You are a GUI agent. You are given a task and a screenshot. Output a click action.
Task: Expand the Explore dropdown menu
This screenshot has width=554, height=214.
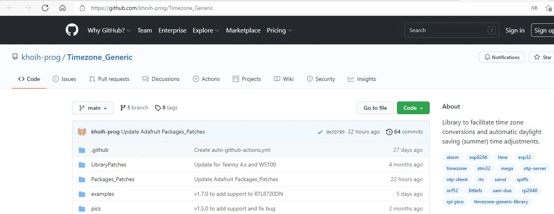click(x=206, y=30)
